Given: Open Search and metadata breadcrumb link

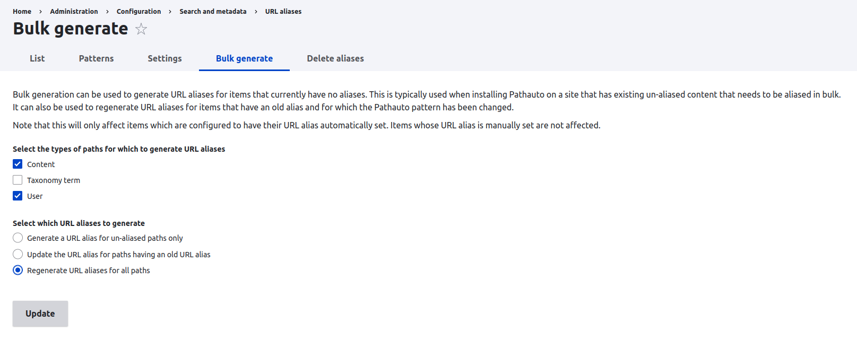Looking at the screenshot, I should pyautogui.click(x=213, y=11).
